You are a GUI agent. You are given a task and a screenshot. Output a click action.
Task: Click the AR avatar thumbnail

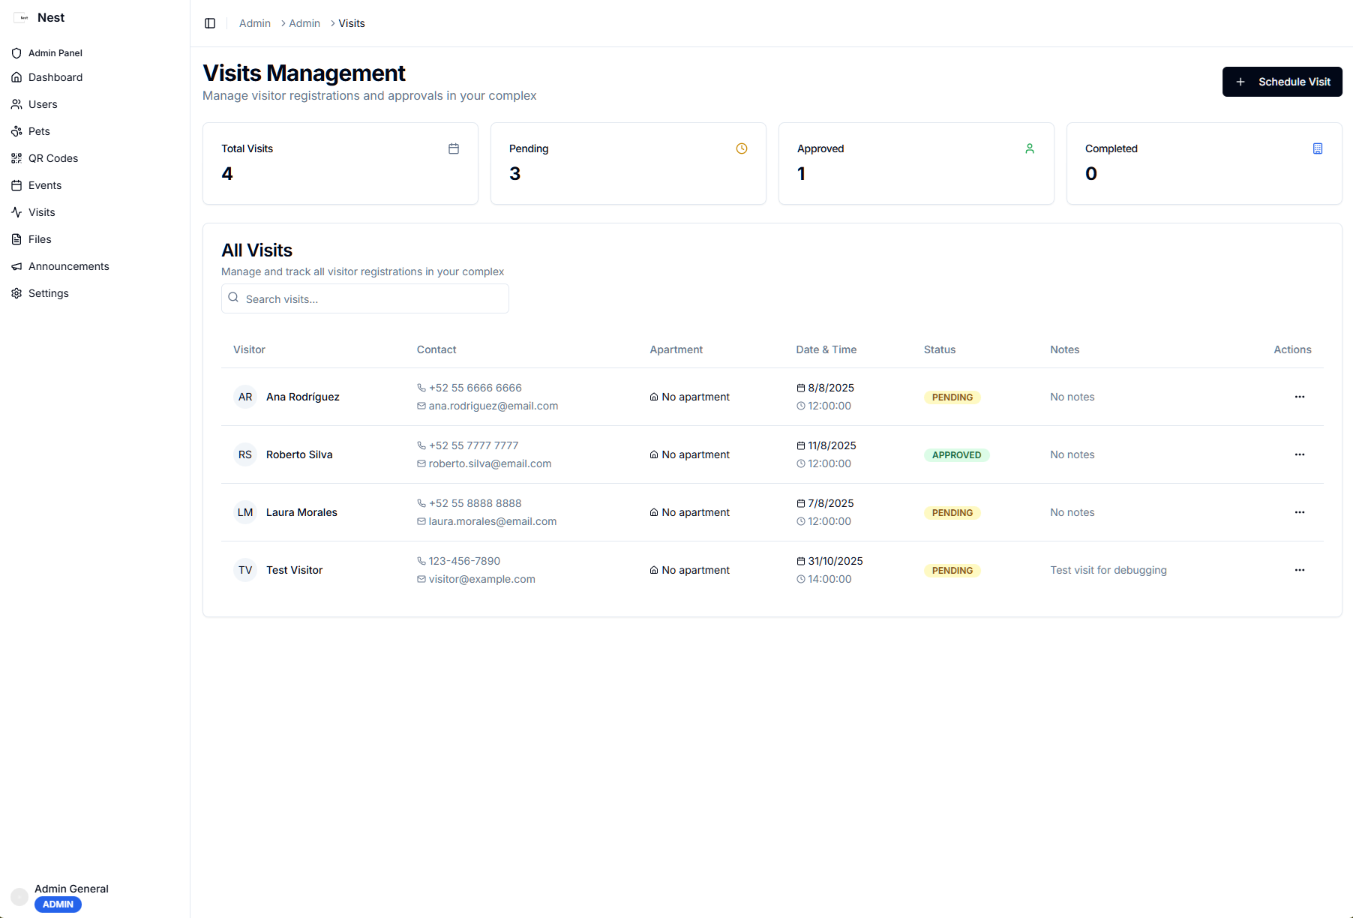click(x=245, y=397)
